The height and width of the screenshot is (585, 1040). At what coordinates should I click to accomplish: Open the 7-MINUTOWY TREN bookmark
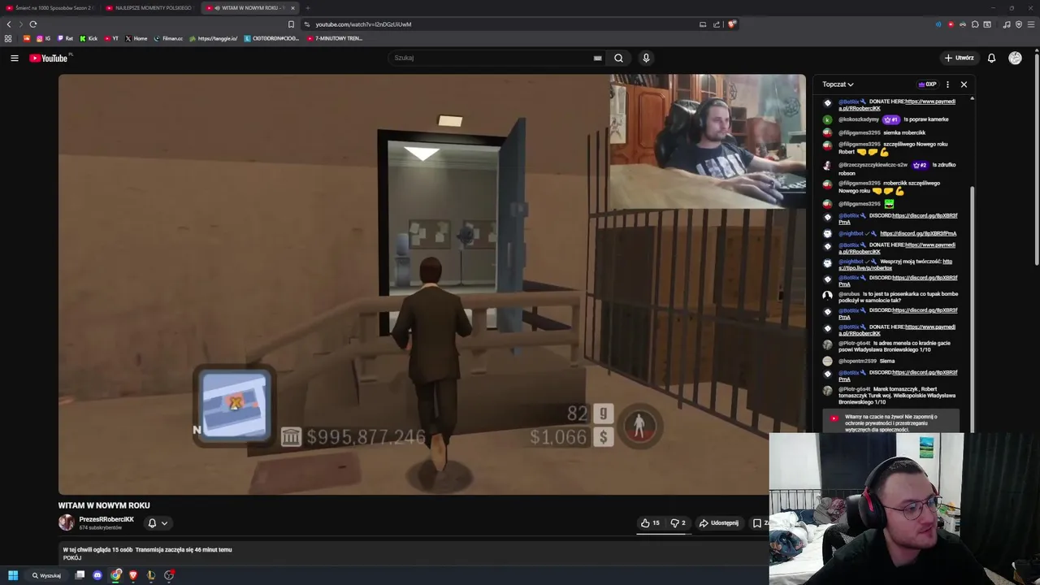click(334, 38)
